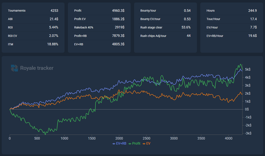Click the Hours value 244.9
This screenshot has height=156, width=265.
pyautogui.click(x=253, y=11)
